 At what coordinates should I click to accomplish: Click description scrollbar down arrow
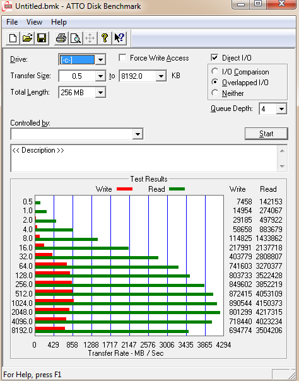coord(282,166)
